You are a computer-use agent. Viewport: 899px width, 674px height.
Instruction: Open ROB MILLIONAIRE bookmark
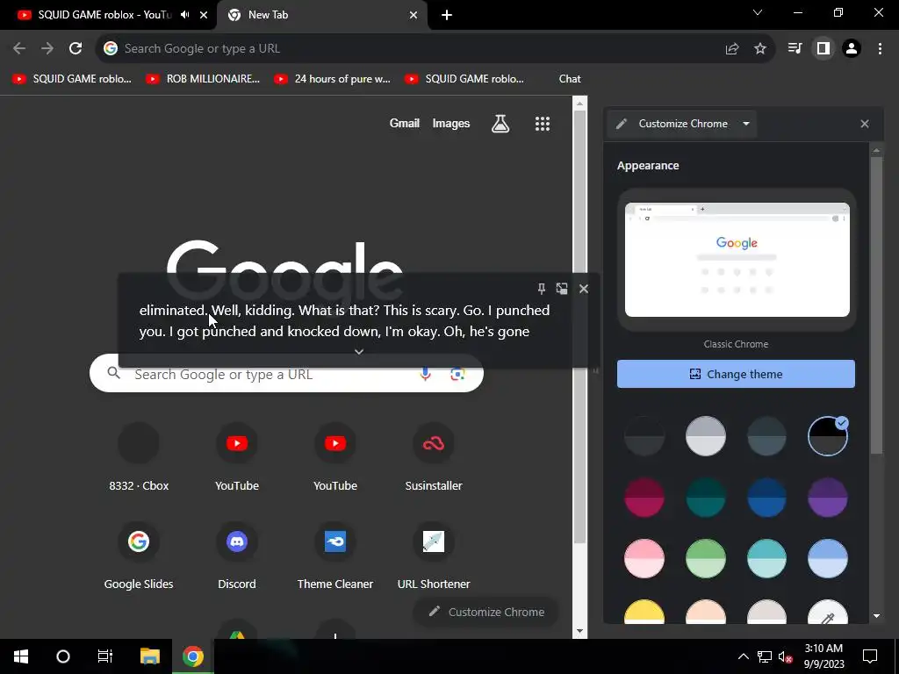pyautogui.click(x=203, y=79)
